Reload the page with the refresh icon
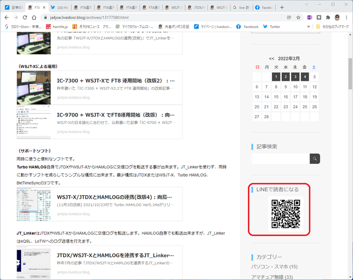The height and width of the screenshot is (280, 353). pyautogui.click(x=25, y=17)
